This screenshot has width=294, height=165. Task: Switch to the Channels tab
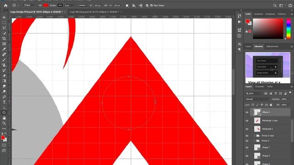[x=260, y=87]
